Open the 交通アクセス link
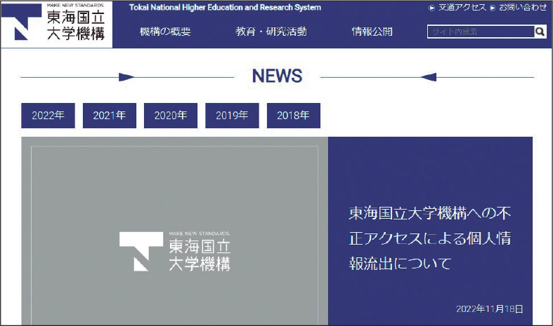Screen dimensions: 553x326 [x=462, y=8]
